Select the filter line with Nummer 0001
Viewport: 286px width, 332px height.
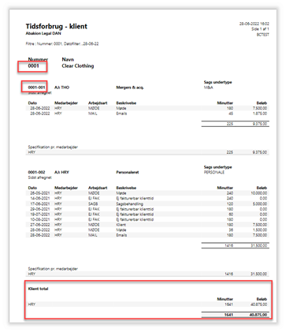click(62, 43)
